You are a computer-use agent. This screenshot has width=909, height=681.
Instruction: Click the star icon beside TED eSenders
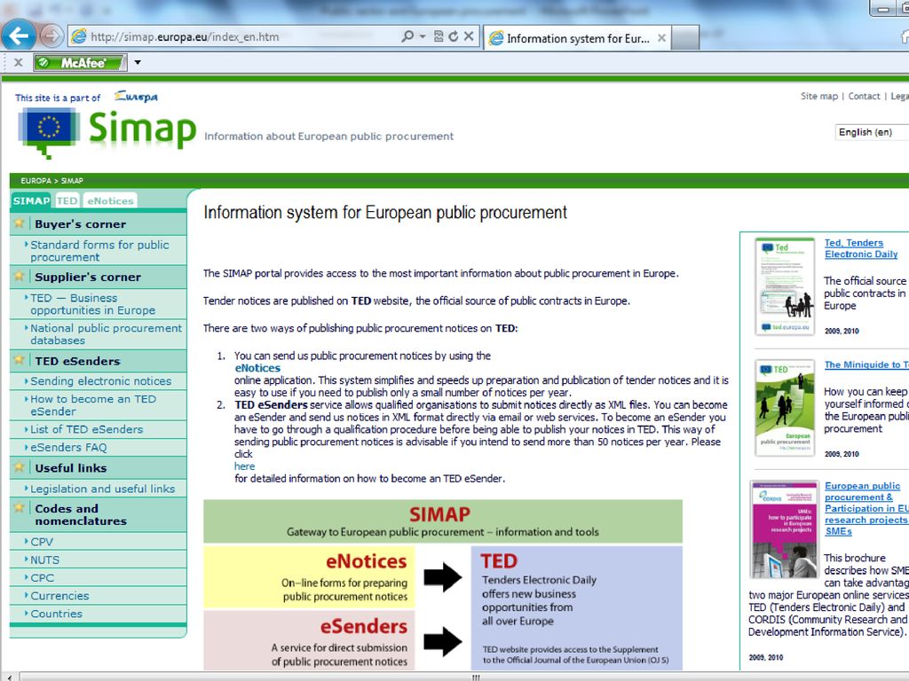click(20, 360)
